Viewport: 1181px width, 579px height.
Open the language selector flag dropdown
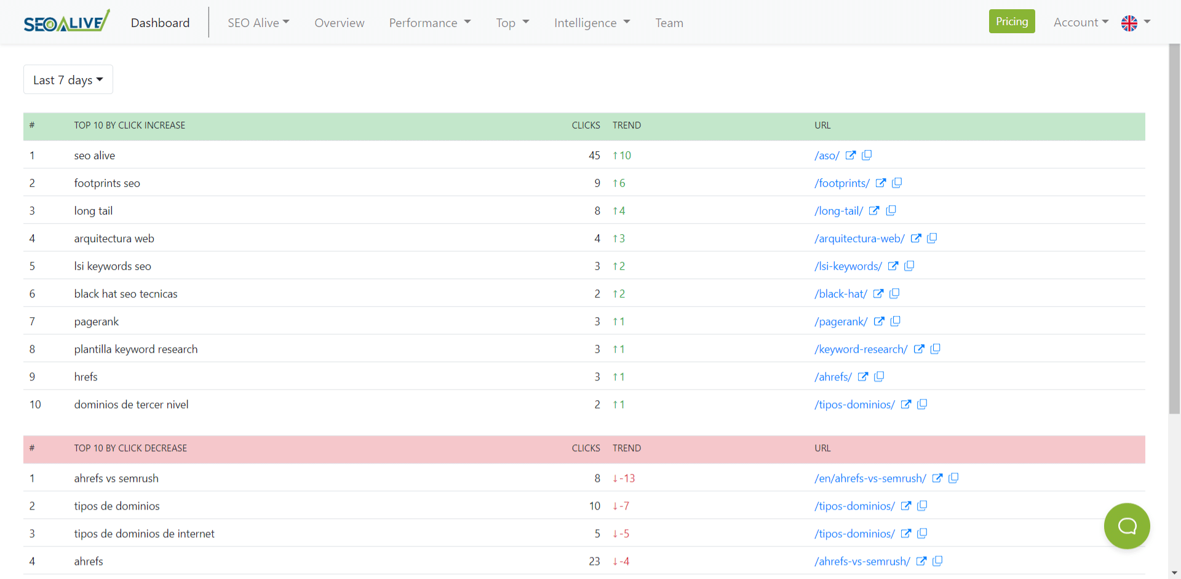1135,23
